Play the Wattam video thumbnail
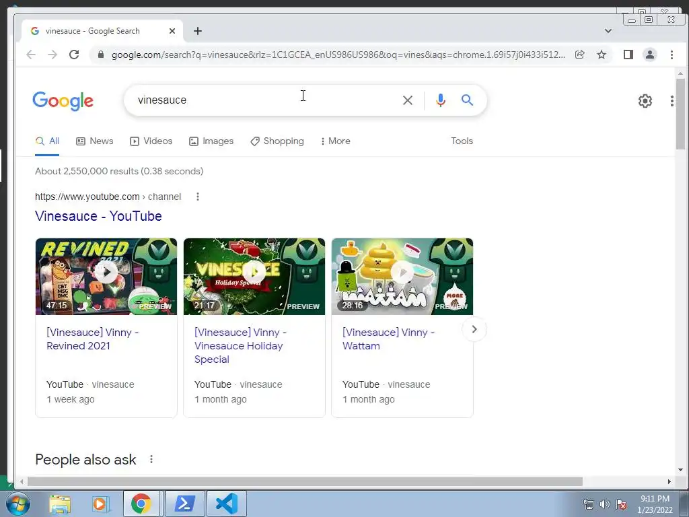Image resolution: width=689 pixels, height=517 pixels. (402, 277)
